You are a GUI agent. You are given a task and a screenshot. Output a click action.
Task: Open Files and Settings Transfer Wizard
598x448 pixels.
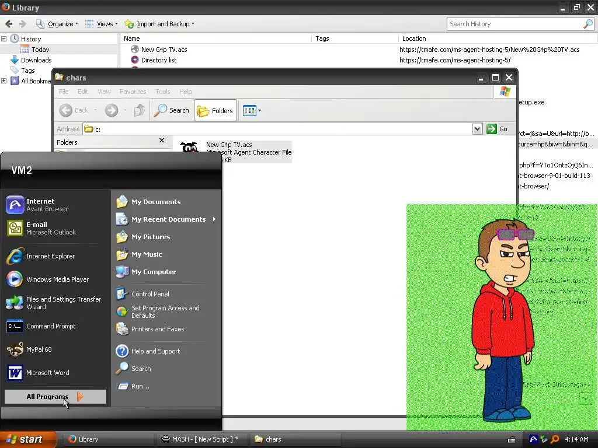(54, 303)
